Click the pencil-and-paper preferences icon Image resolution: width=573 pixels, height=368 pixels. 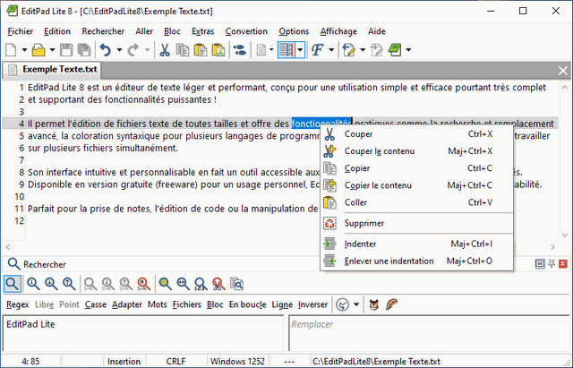349,50
